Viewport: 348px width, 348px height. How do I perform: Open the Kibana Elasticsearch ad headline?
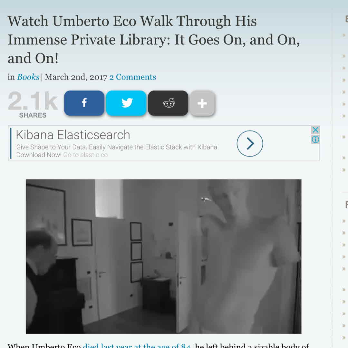coord(73,135)
